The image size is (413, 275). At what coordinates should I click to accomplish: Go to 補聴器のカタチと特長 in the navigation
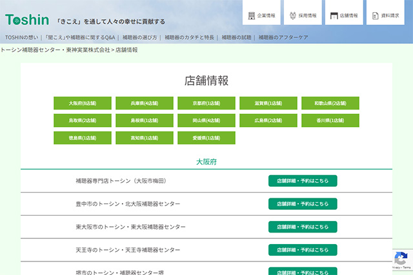click(x=188, y=38)
